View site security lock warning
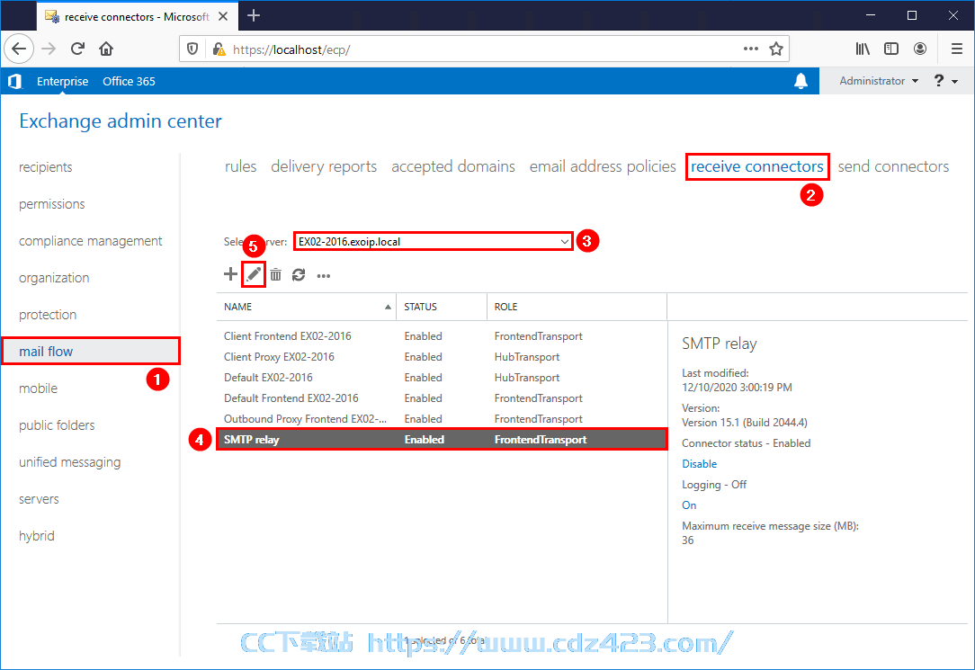 219,49
